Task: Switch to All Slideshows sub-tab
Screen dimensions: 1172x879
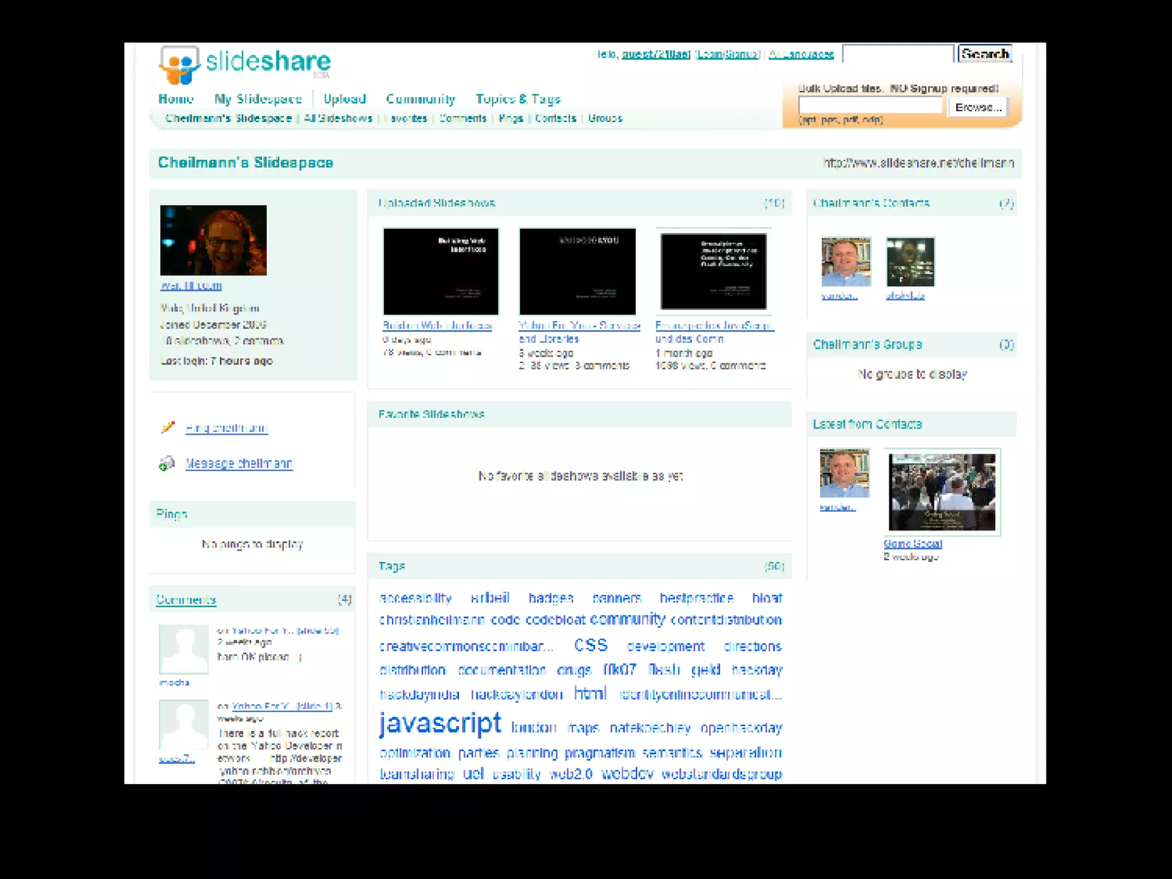Action: coord(338,118)
